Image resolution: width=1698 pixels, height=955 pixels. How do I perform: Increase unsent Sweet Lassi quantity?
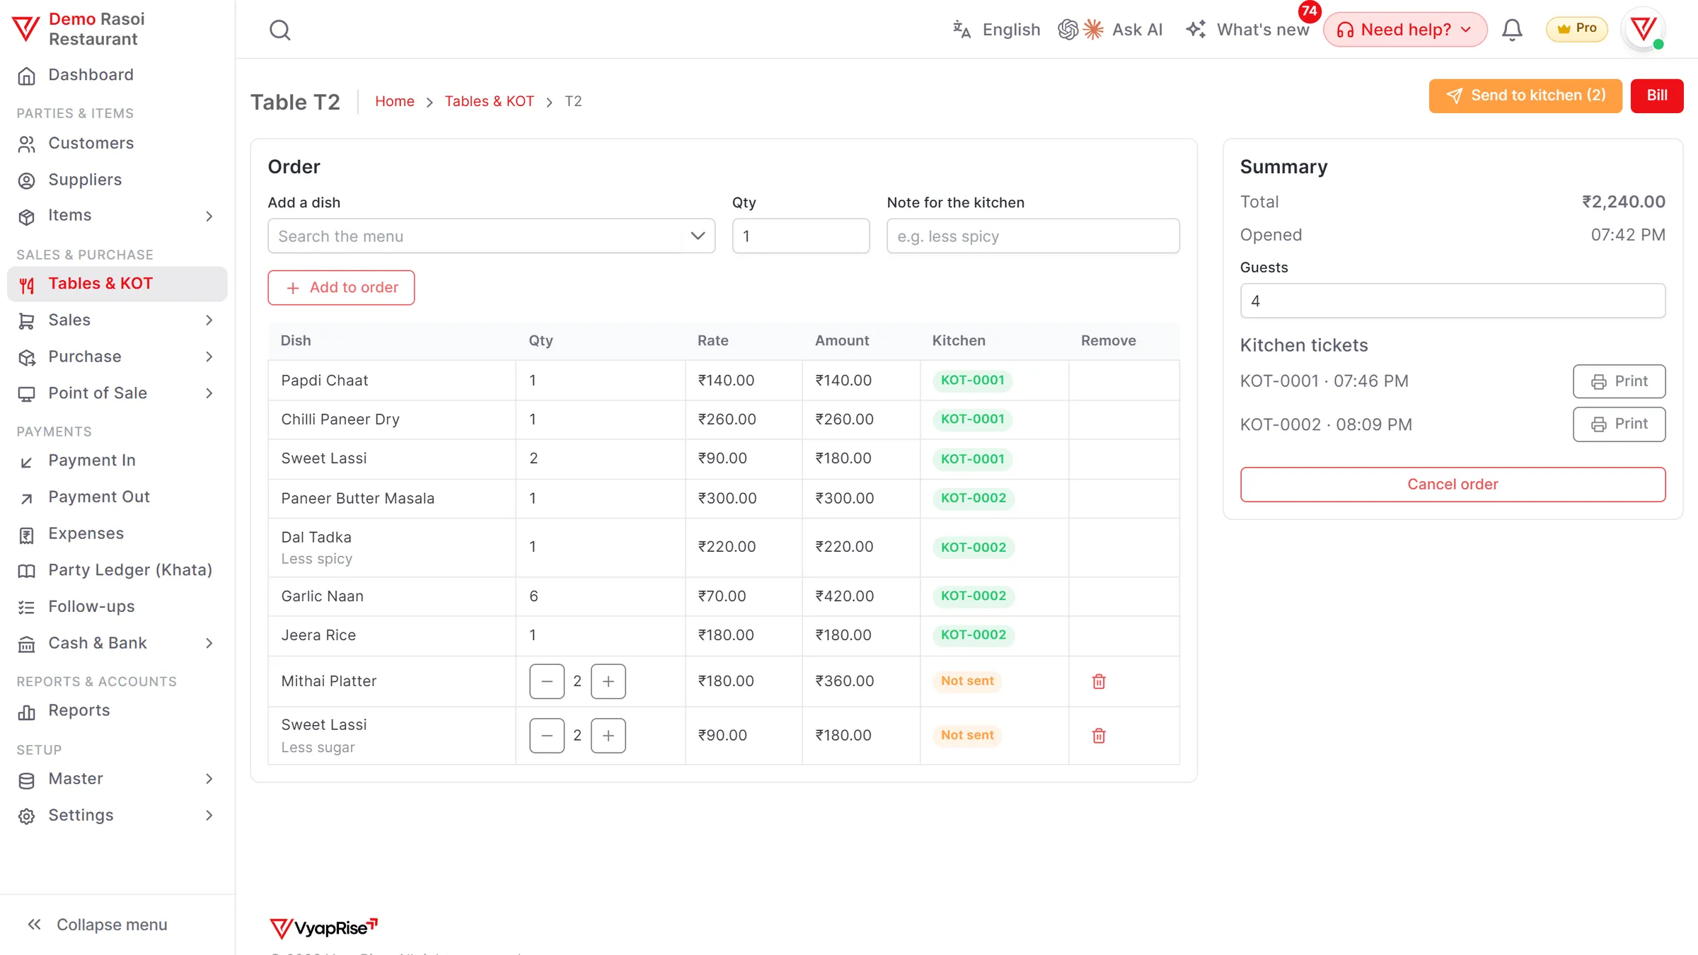click(x=608, y=736)
